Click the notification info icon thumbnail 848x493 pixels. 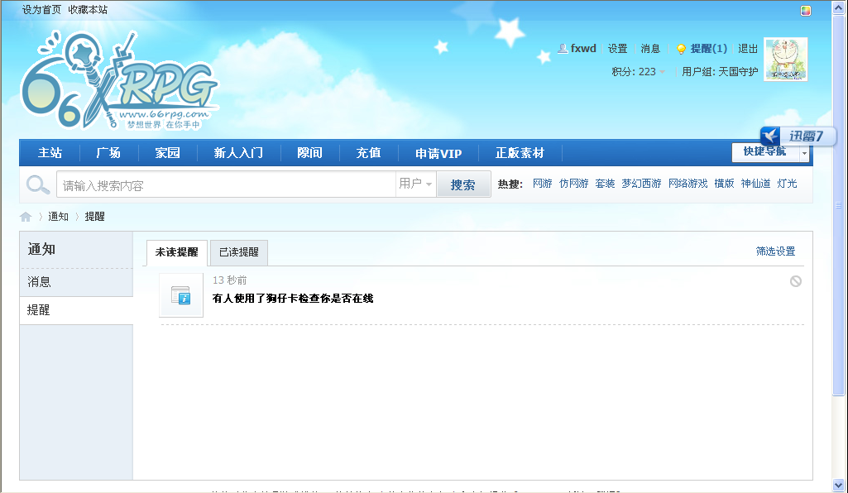coord(181,295)
